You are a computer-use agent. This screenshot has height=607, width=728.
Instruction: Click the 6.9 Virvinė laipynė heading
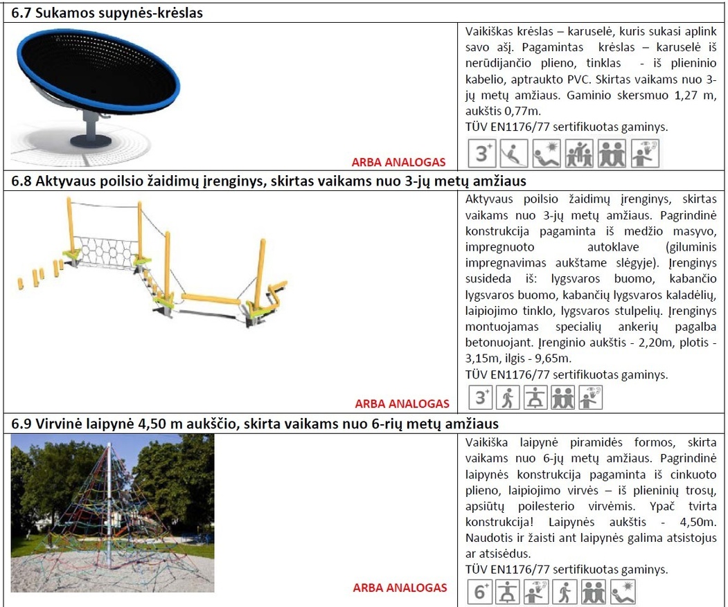click(x=255, y=423)
